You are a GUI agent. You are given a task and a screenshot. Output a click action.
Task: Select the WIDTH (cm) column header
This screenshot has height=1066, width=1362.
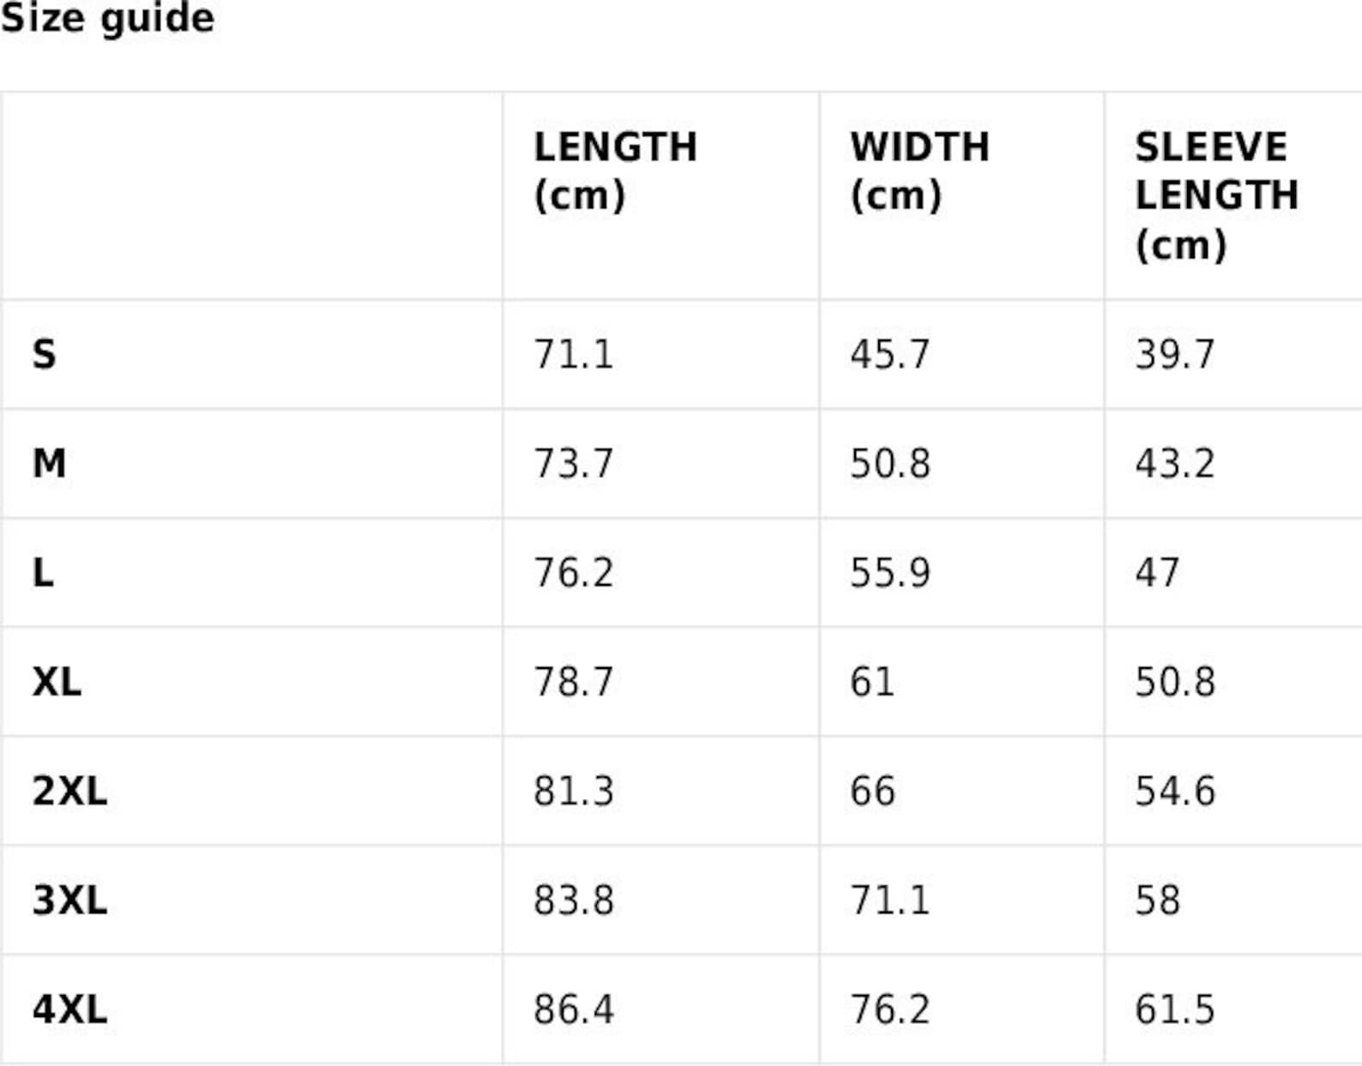[x=919, y=171]
